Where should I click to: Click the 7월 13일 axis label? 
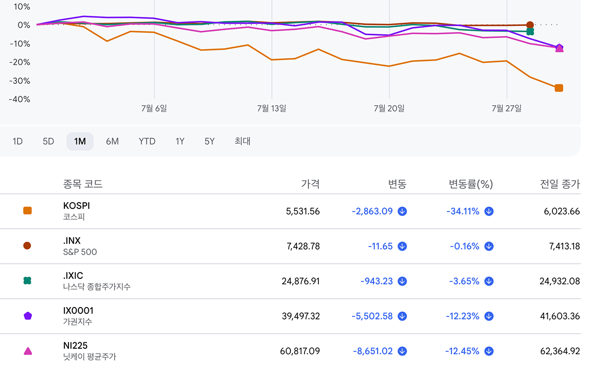[x=272, y=108]
